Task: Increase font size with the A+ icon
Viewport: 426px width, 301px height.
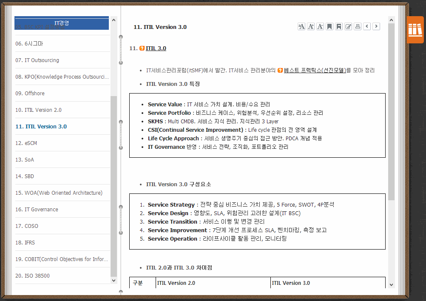Action: 311,26
